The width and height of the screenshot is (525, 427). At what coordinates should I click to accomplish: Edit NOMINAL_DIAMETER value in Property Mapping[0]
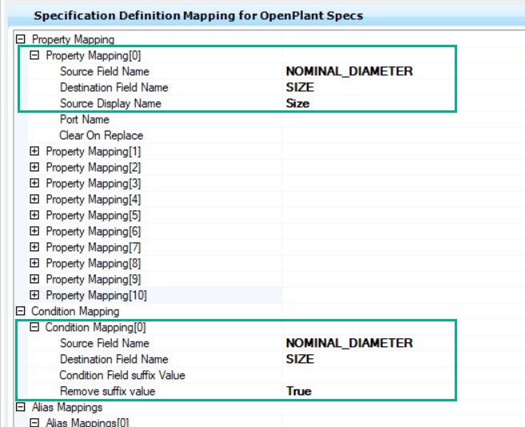pos(349,71)
